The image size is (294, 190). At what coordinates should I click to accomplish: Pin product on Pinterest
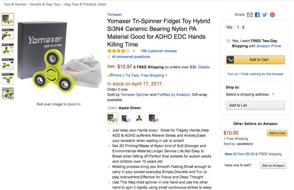(272, 15)
